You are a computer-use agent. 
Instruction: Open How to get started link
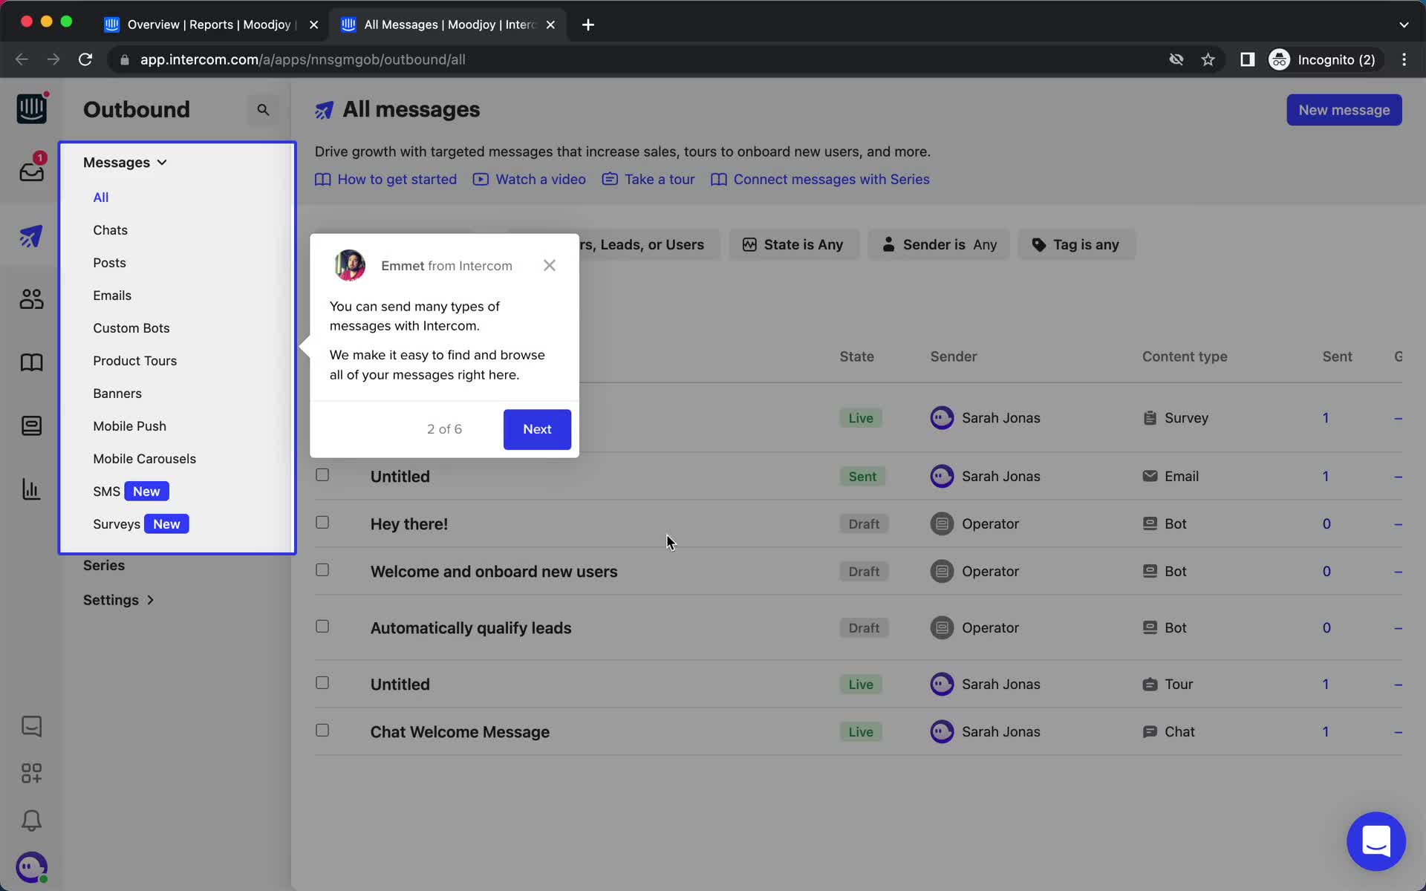385,180
